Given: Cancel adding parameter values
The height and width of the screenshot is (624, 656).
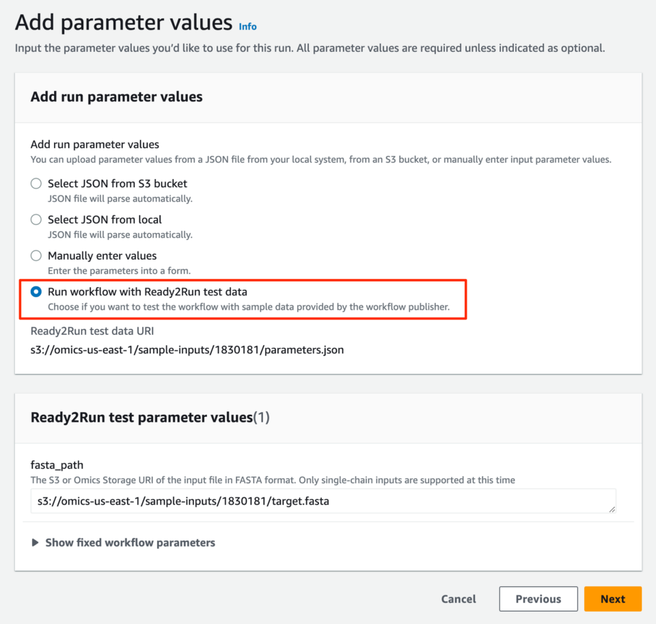Looking at the screenshot, I should pyautogui.click(x=458, y=599).
